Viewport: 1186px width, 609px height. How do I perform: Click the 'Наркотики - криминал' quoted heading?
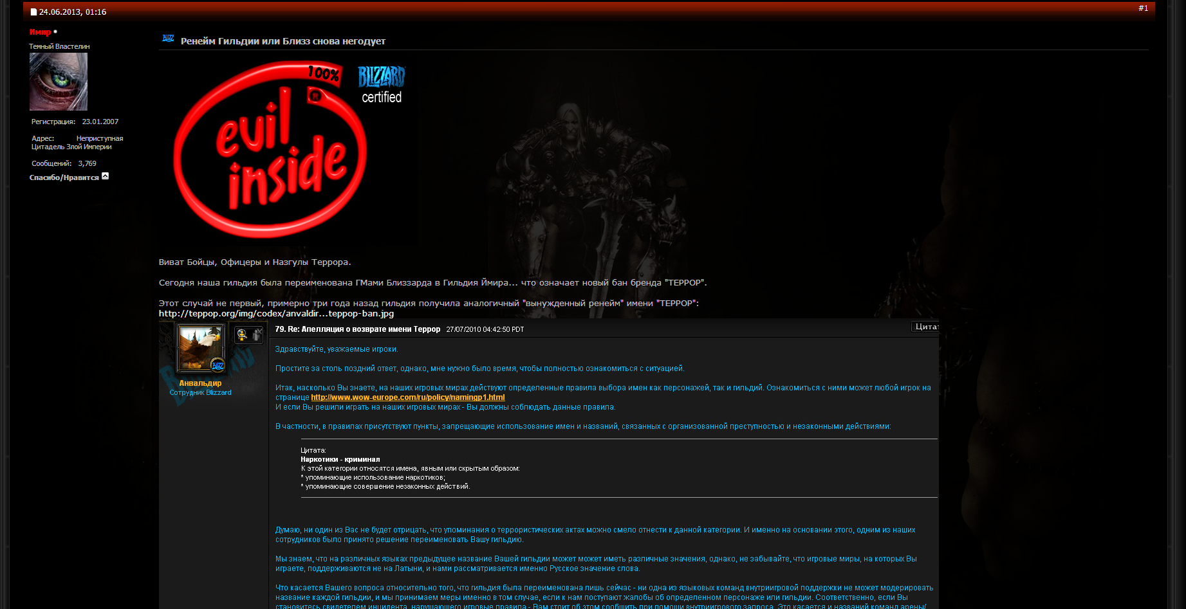tap(340, 459)
